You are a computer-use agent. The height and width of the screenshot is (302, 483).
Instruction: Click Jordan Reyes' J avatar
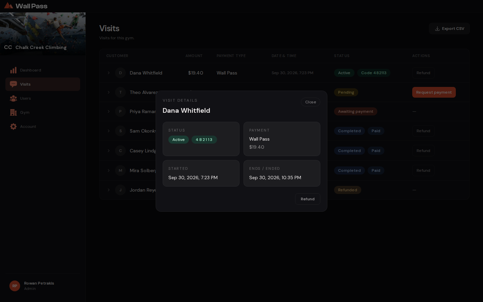coord(120,190)
